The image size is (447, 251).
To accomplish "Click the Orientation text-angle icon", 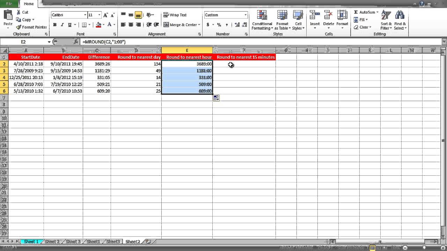I will click(149, 15).
